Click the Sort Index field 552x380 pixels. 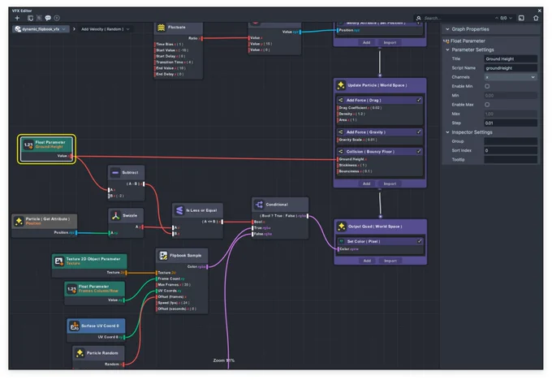pyautogui.click(x=511, y=150)
